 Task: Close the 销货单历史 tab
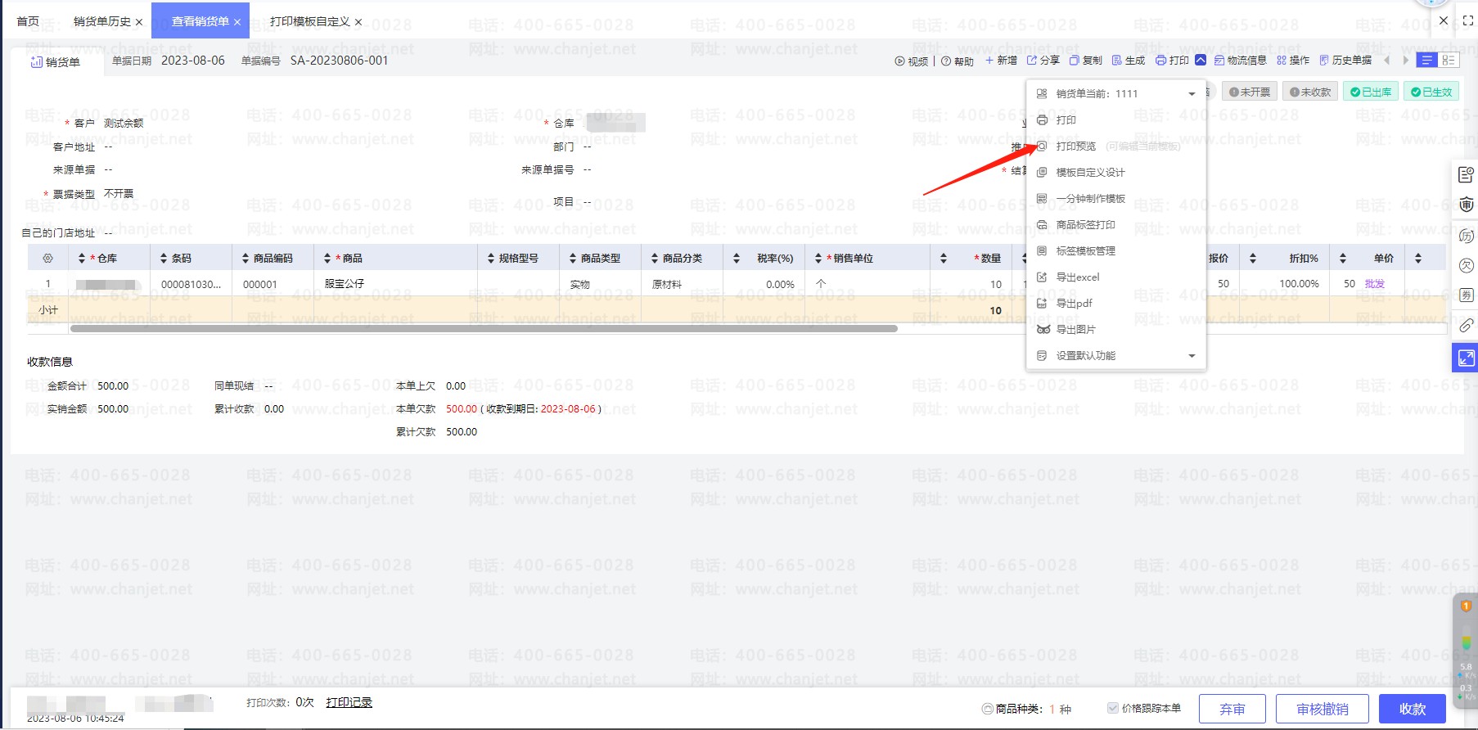[x=139, y=22]
